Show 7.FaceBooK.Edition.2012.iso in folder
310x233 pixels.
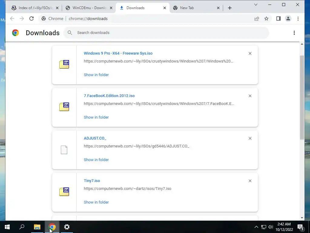[x=96, y=117]
